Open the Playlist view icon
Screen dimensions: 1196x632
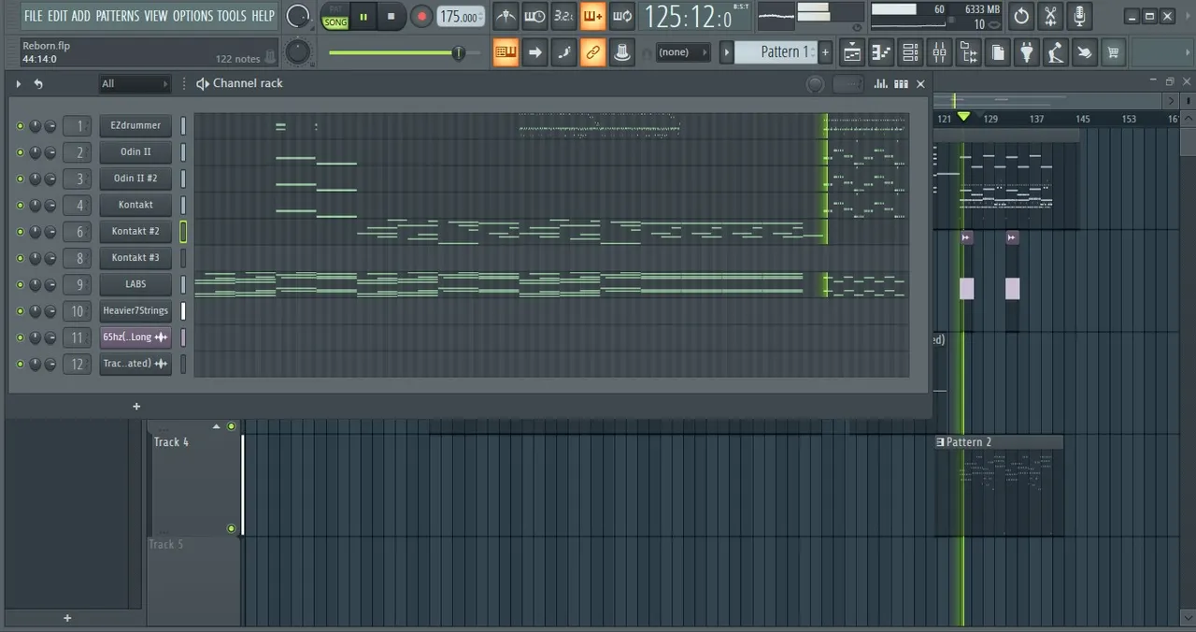(x=852, y=52)
